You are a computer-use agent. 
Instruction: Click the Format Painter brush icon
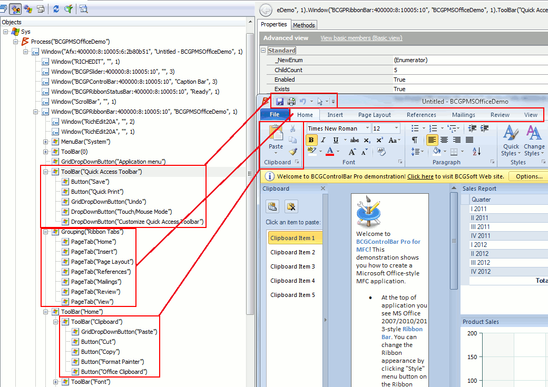click(x=293, y=152)
